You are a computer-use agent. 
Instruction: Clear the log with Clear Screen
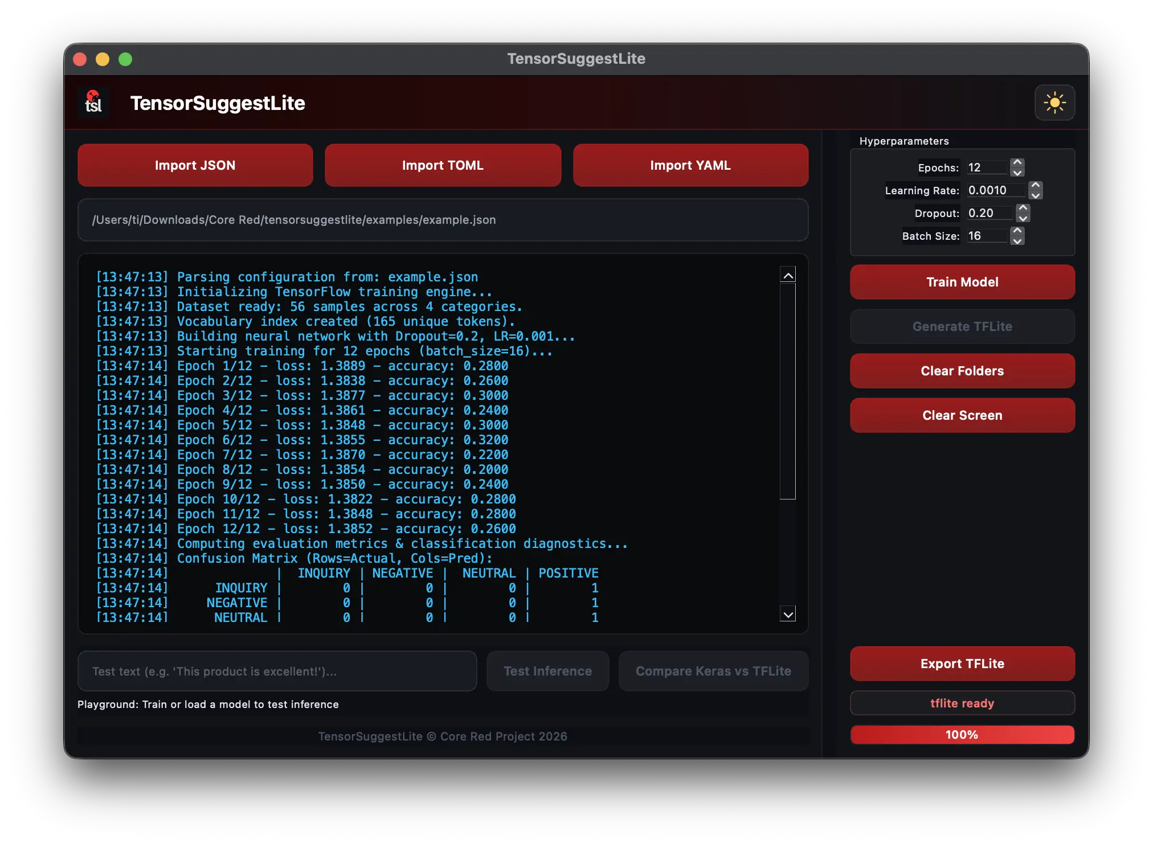pos(962,415)
